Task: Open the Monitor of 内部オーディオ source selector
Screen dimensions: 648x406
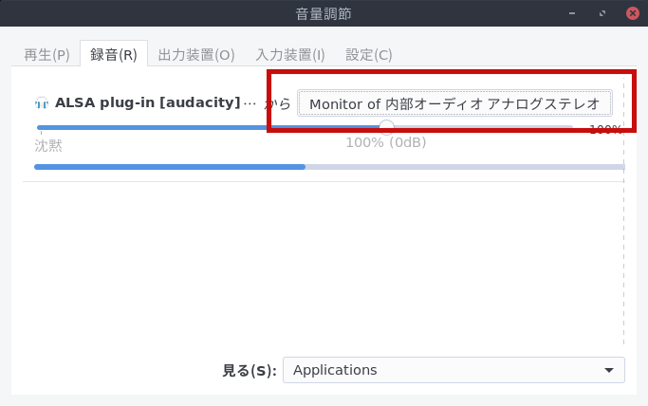Action: coord(454,102)
